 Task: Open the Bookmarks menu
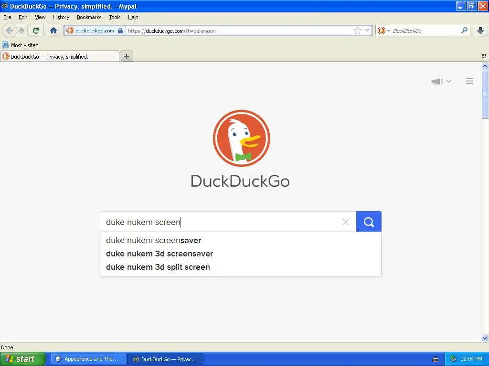tap(89, 18)
